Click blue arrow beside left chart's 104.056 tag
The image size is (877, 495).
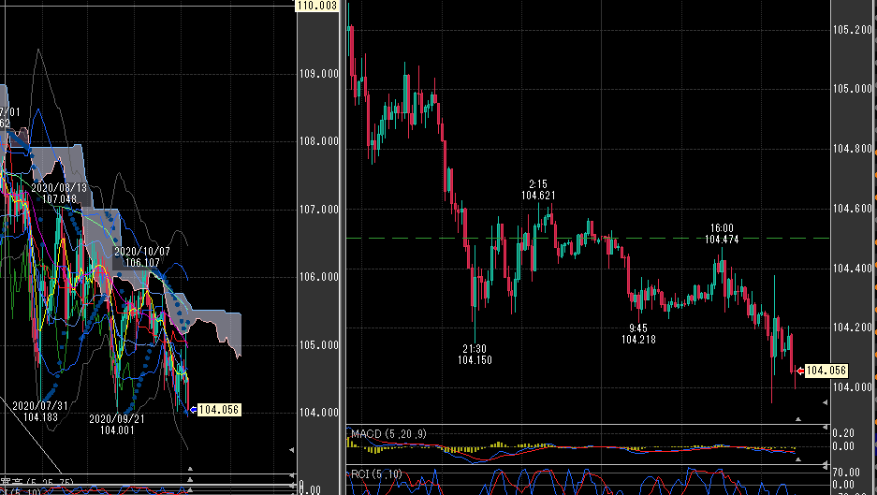coord(193,410)
